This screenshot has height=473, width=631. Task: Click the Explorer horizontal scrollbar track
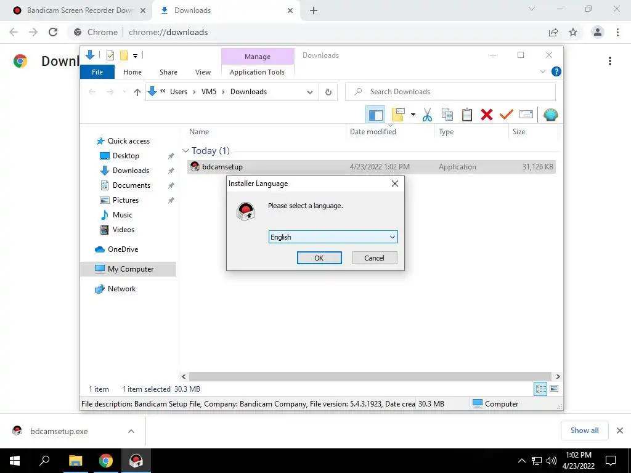[x=370, y=376]
